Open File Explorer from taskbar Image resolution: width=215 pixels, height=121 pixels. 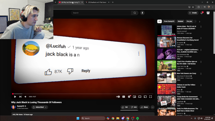pyautogui.click(x=118, y=118)
